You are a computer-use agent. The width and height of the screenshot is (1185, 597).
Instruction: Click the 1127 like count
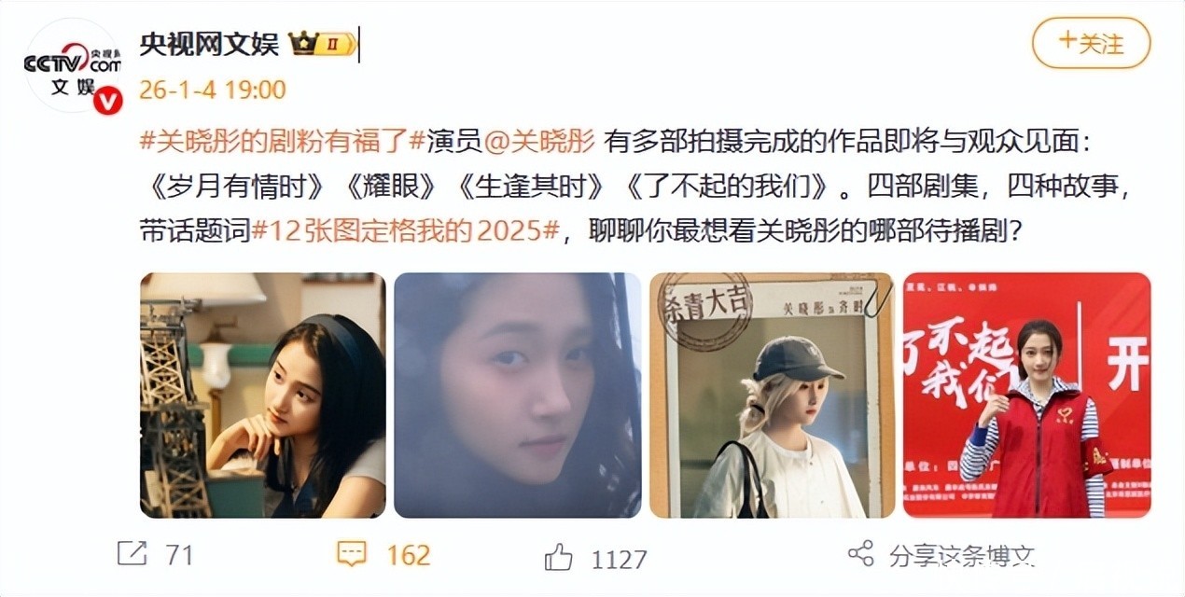[619, 559]
